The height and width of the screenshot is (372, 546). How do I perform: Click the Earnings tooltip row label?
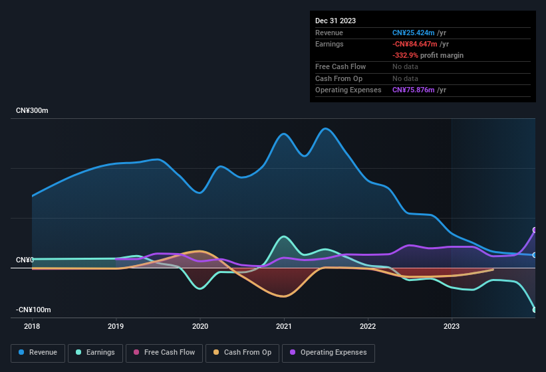pos(329,44)
